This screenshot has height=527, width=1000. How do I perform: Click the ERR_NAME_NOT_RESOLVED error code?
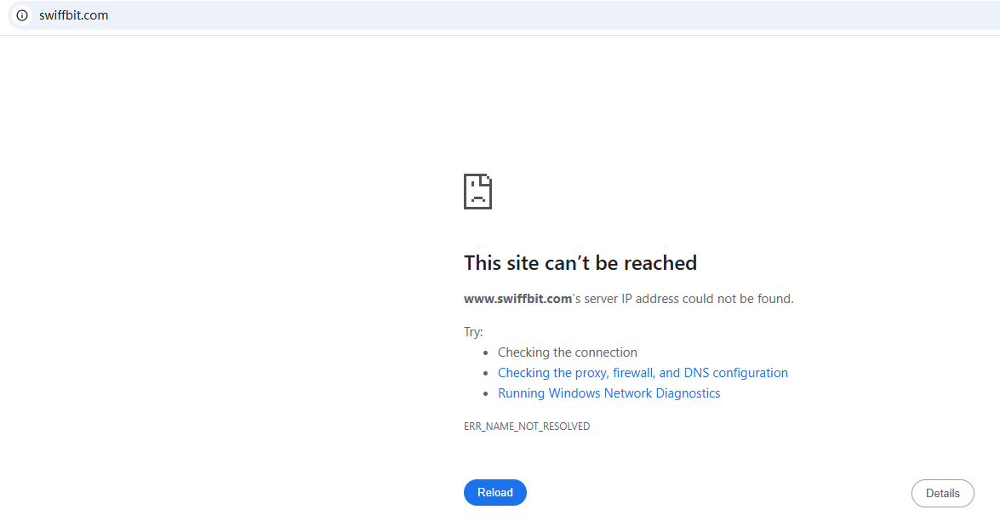tap(527, 427)
